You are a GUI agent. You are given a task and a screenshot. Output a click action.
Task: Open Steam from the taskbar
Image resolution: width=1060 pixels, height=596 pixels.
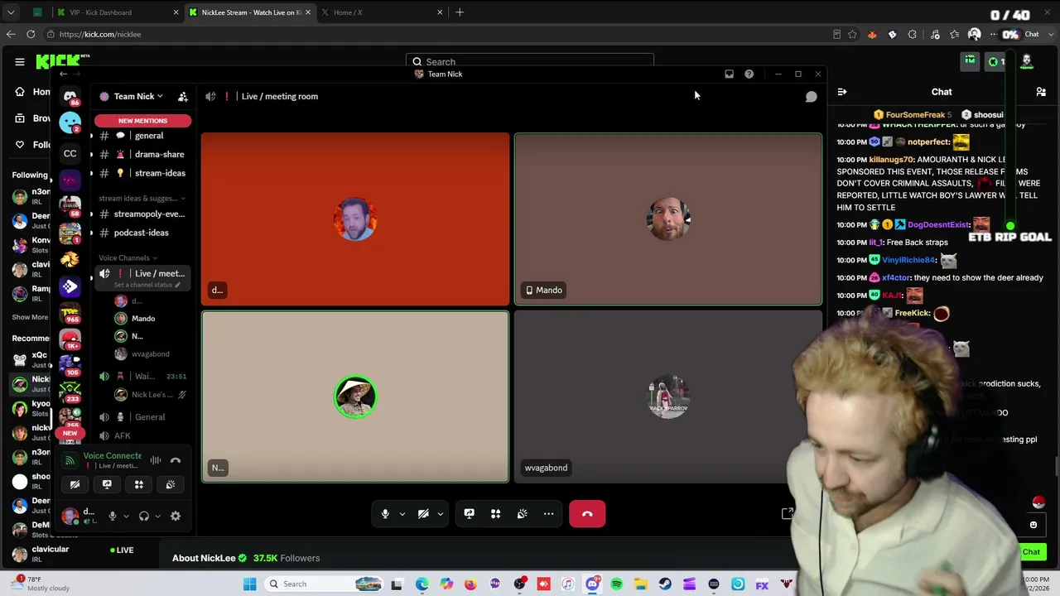[x=665, y=584]
